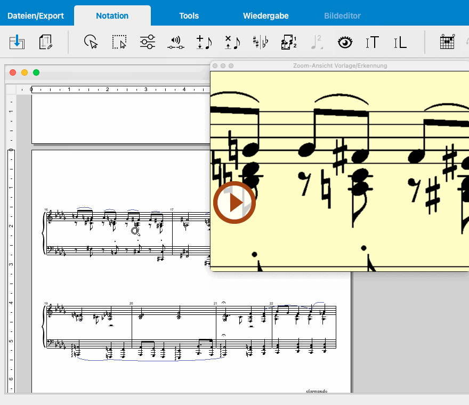Switch to the Wiedergabe tab
This screenshot has height=405, width=469.
pos(266,16)
